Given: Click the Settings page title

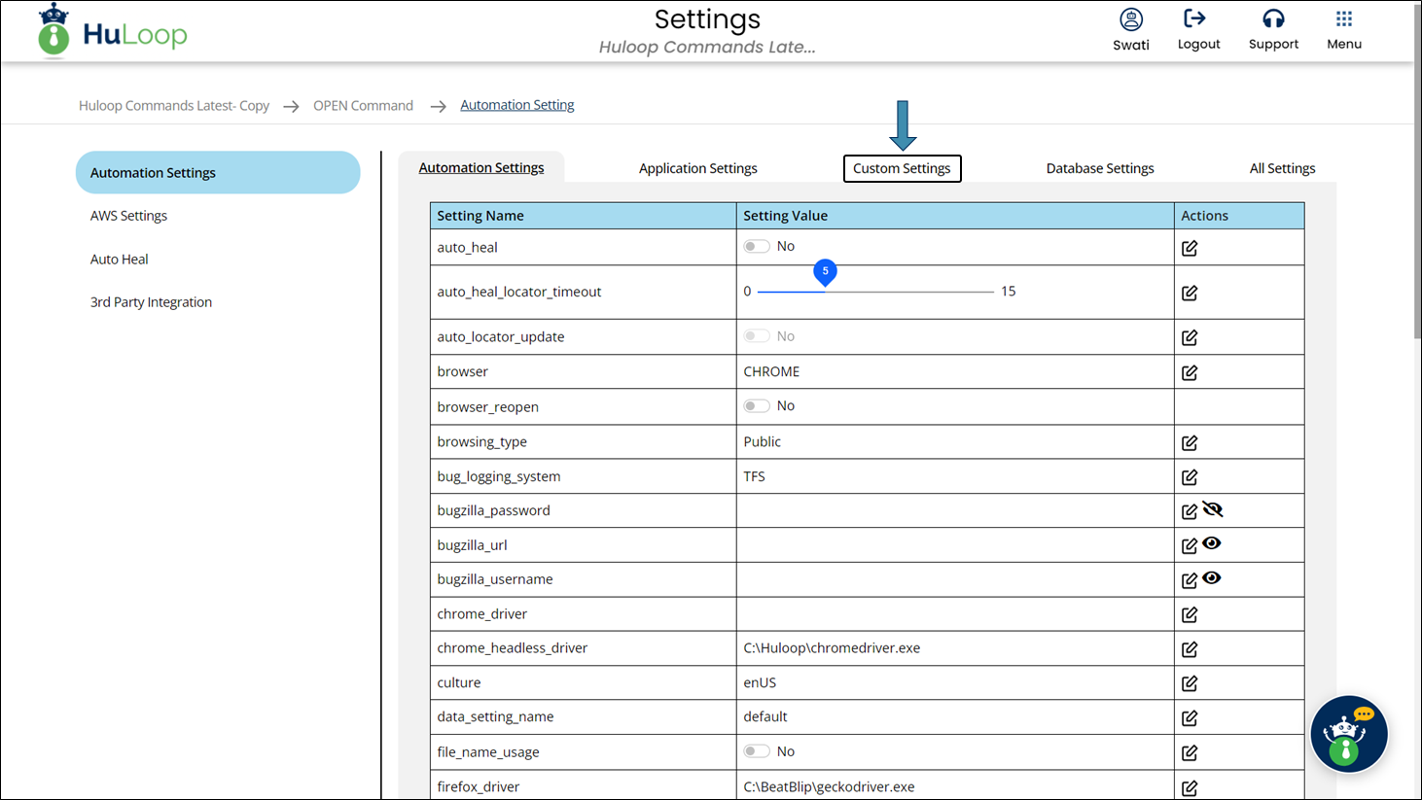Looking at the screenshot, I should point(707,19).
